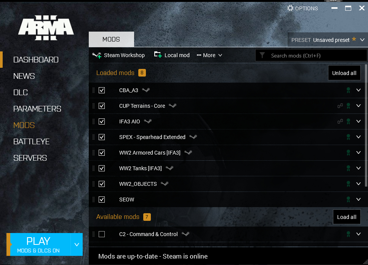Uncheck the CBA_A3 mod checkbox

click(x=102, y=90)
